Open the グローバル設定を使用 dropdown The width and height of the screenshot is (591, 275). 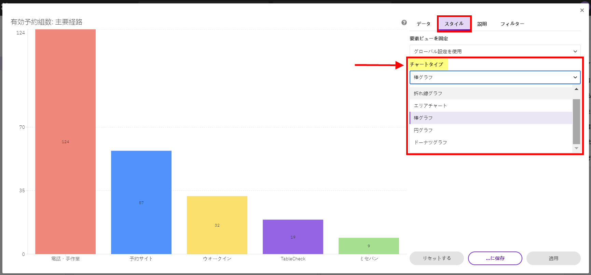coord(495,51)
